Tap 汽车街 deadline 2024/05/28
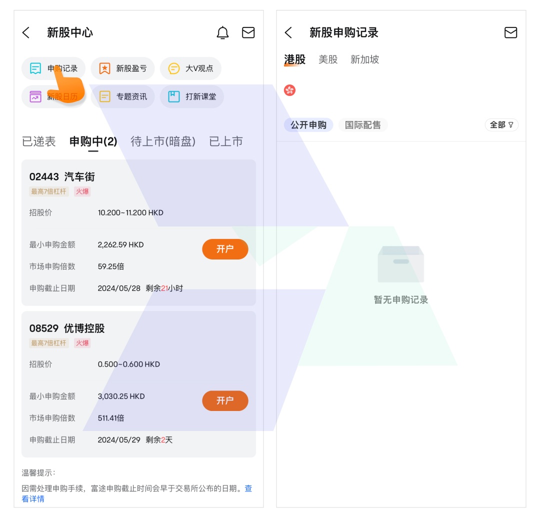 [x=119, y=288]
